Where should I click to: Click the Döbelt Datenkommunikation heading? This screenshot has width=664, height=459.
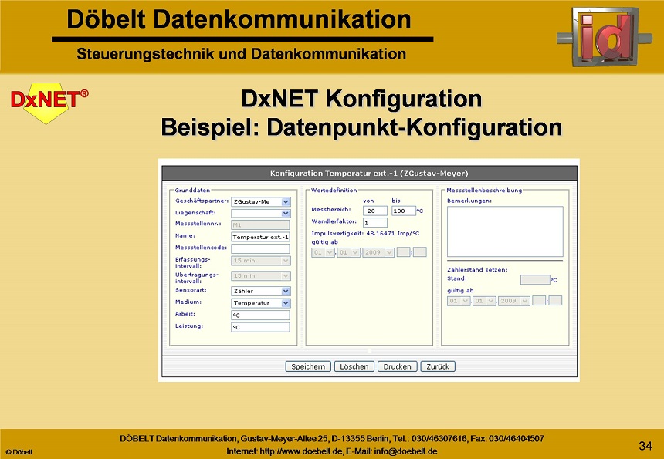click(x=239, y=19)
